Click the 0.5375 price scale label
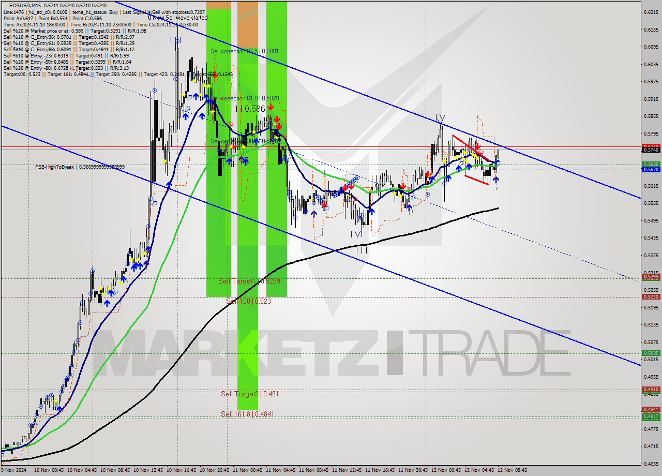Viewport: 662px width, 476px height. tap(652, 255)
